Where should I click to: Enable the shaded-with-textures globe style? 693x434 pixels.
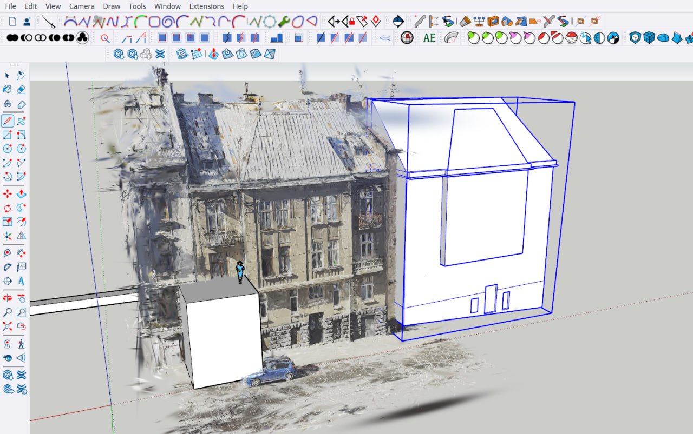point(612,38)
